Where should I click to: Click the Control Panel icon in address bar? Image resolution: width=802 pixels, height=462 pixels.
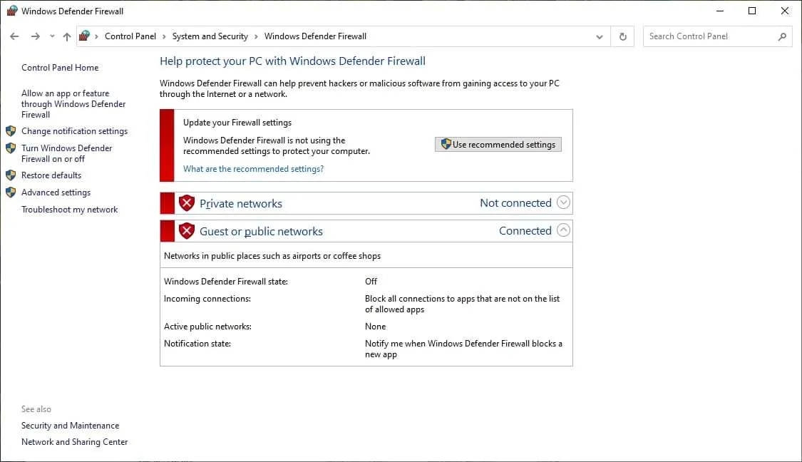pos(84,36)
